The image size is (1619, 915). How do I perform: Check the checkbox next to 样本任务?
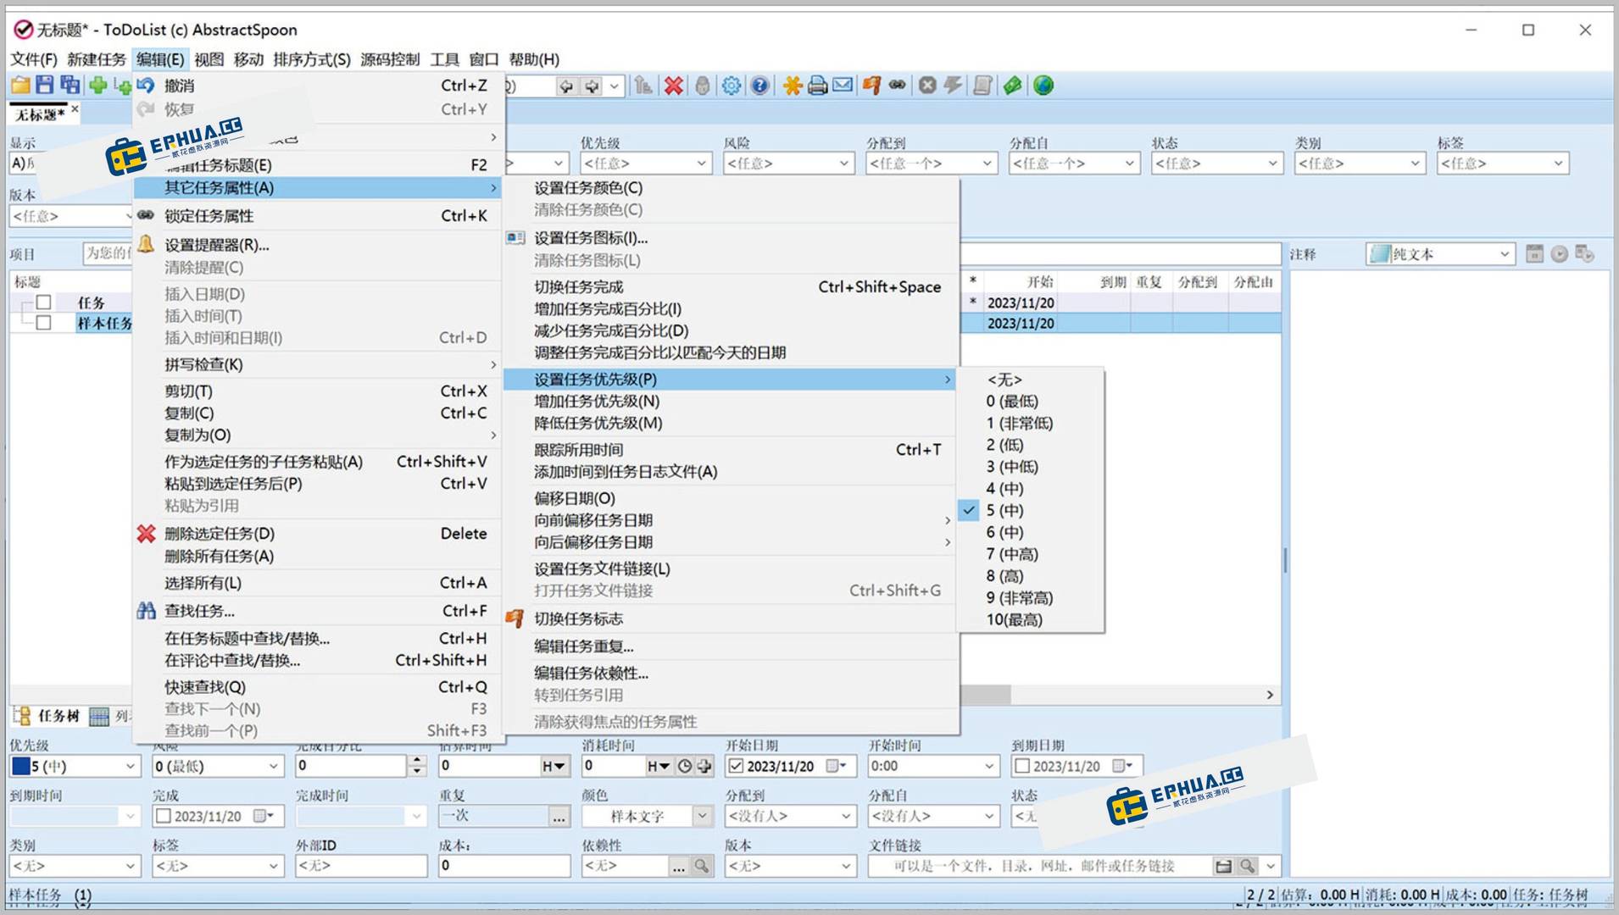pos(42,323)
